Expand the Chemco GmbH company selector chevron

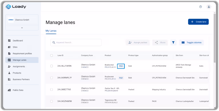tap(22, 28)
